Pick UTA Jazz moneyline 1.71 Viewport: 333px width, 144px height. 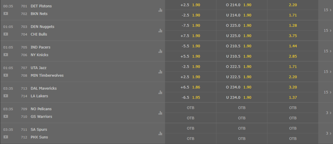pos(293,66)
